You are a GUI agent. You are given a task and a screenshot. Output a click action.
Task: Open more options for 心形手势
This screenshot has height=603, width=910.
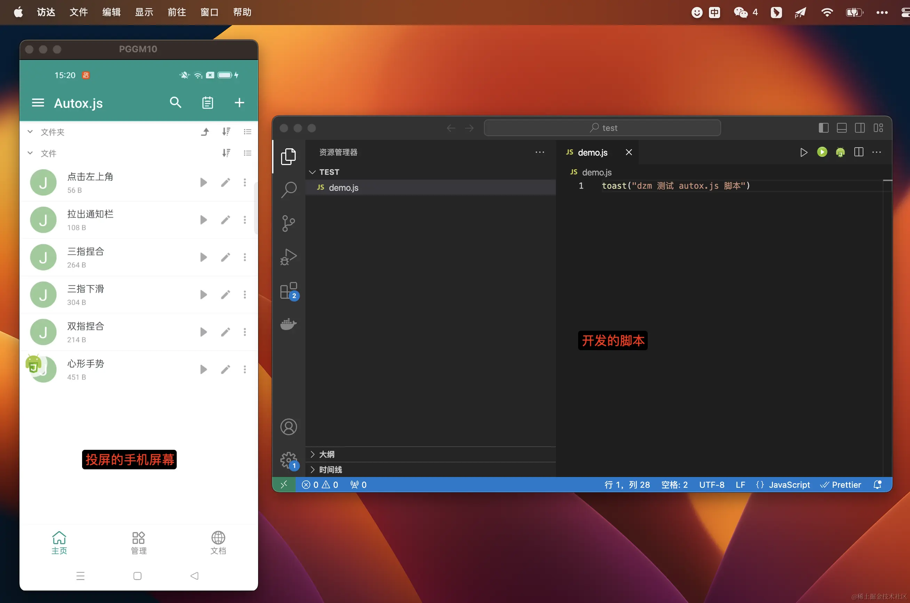[x=245, y=369]
